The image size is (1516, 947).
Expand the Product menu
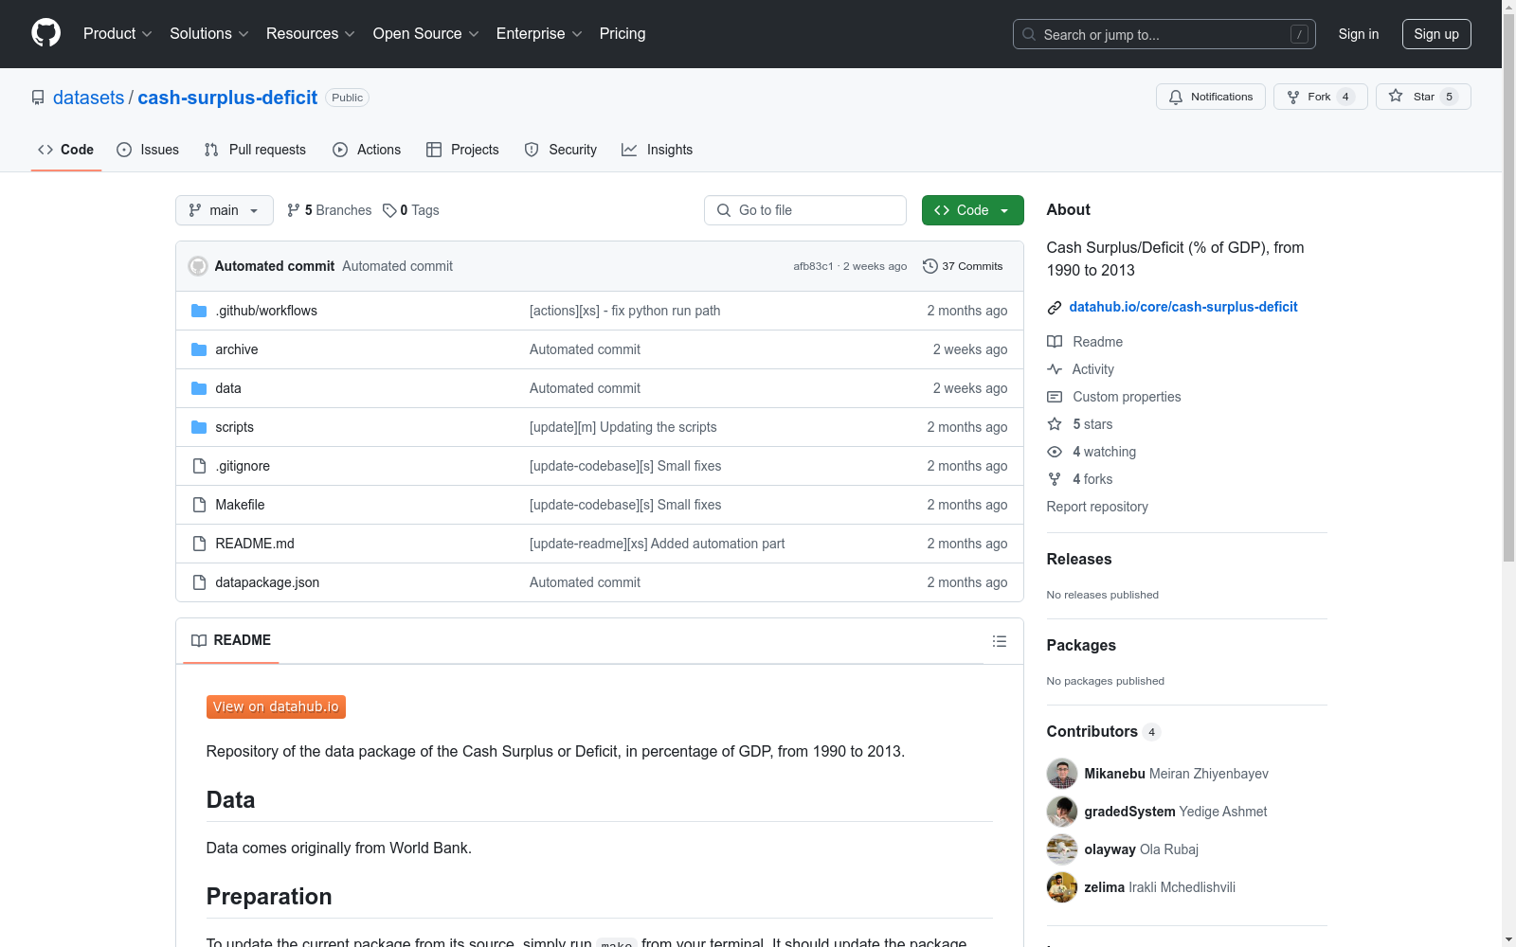point(117,33)
